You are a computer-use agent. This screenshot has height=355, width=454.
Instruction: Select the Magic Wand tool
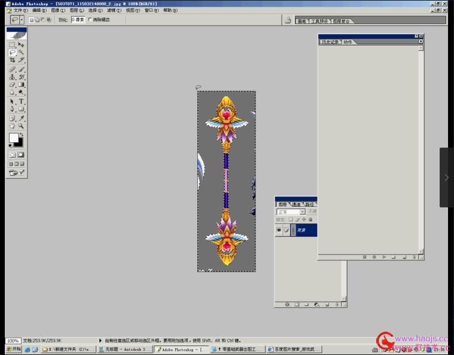click(21, 53)
